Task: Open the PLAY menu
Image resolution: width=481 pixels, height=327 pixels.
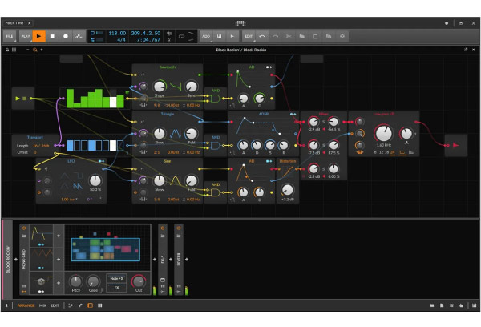Action: 26,36
